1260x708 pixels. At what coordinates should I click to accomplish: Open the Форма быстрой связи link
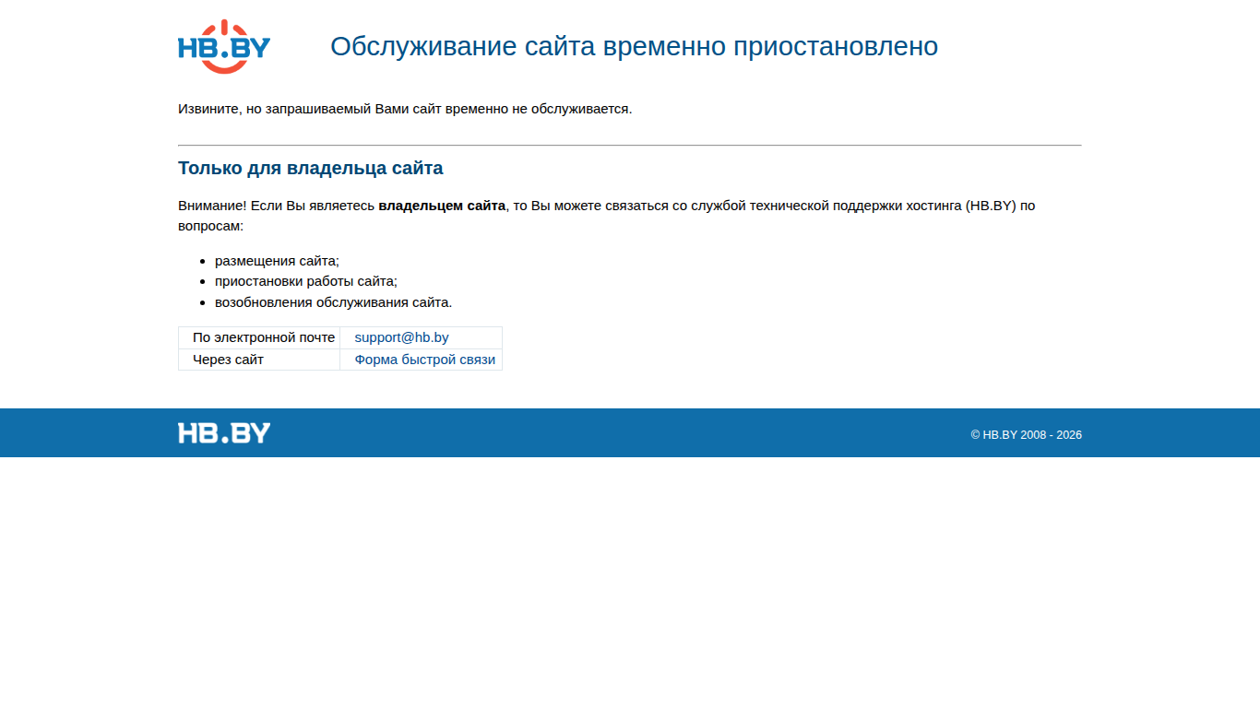point(425,360)
